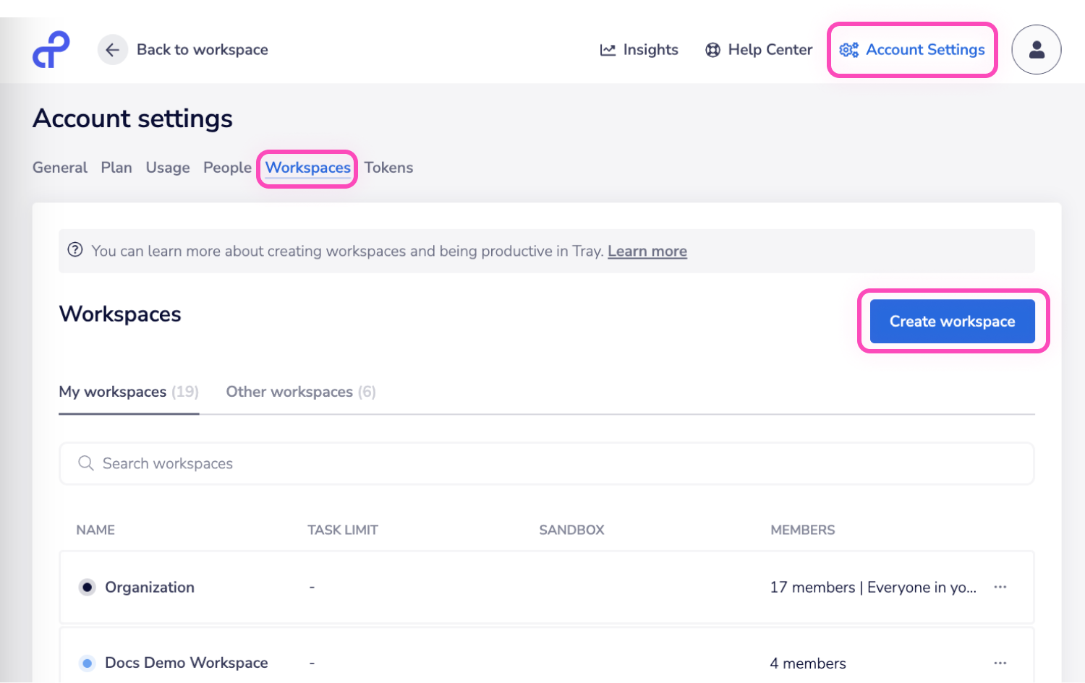The image size is (1085, 683).
Task: Click Back to workspace
Action: tap(203, 49)
